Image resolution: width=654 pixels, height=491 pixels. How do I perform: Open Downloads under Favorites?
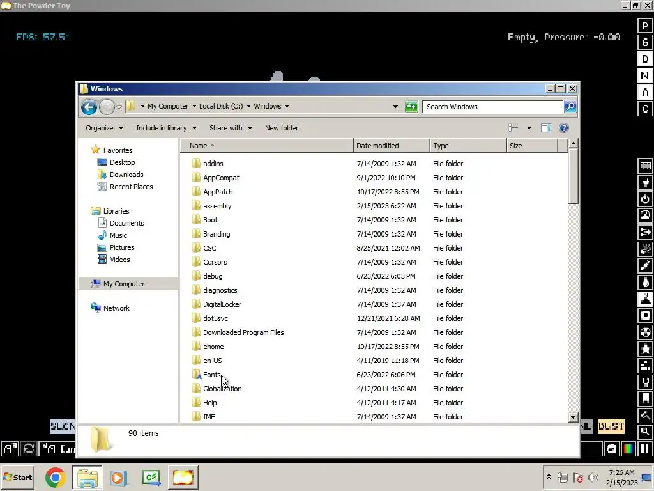click(x=126, y=175)
